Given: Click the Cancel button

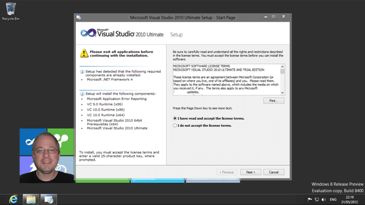Looking at the screenshot, I should point(274,172).
